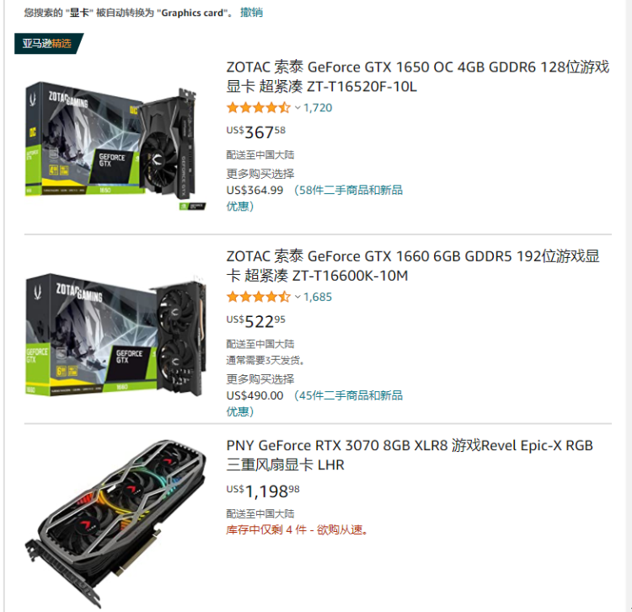
Task: Open ZOTAC GeForce GTX 1660 6GB title
Action: click(x=413, y=266)
